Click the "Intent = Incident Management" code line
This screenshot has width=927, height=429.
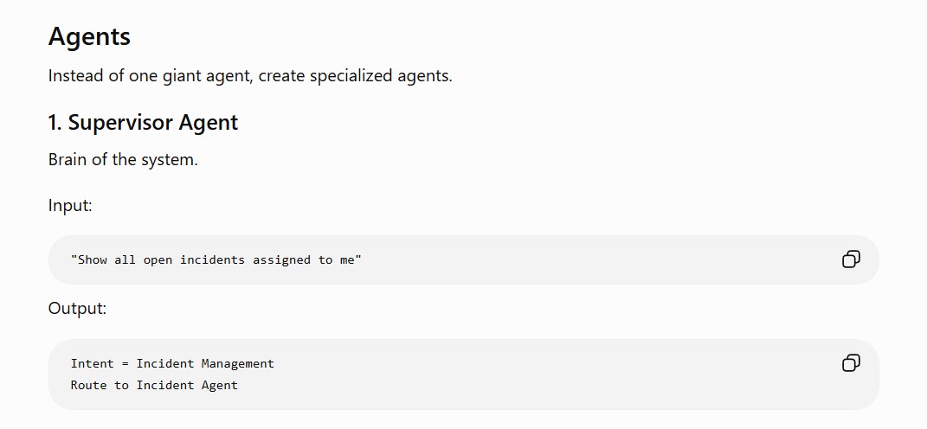(x=172, y=363)
